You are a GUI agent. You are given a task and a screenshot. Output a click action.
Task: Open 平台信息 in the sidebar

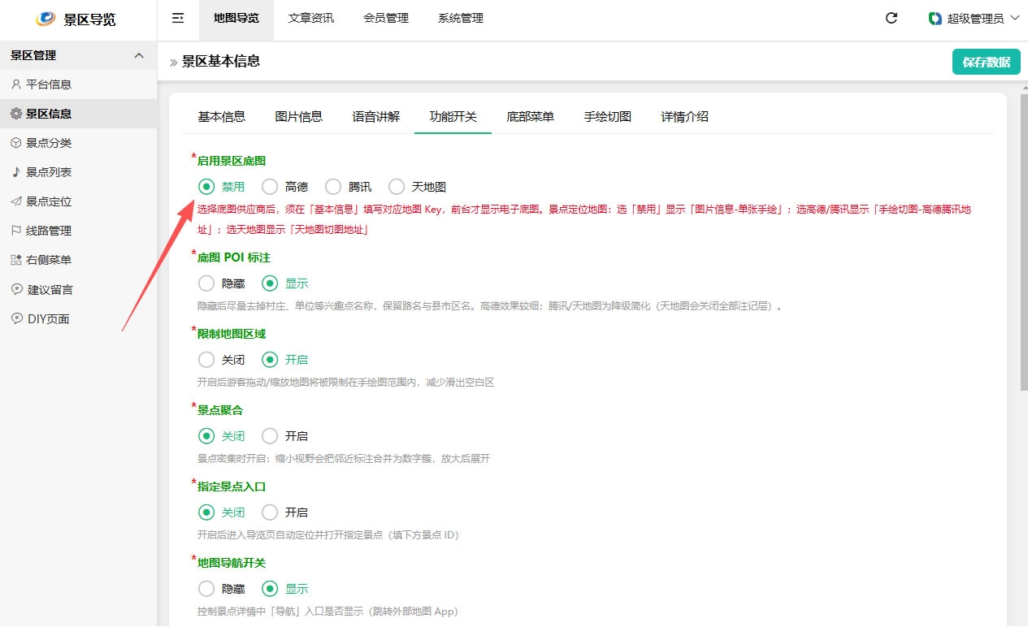[x=78, y=84]
